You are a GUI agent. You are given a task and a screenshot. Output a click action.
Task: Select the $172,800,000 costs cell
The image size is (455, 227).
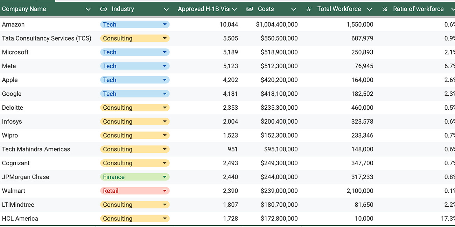272,219
